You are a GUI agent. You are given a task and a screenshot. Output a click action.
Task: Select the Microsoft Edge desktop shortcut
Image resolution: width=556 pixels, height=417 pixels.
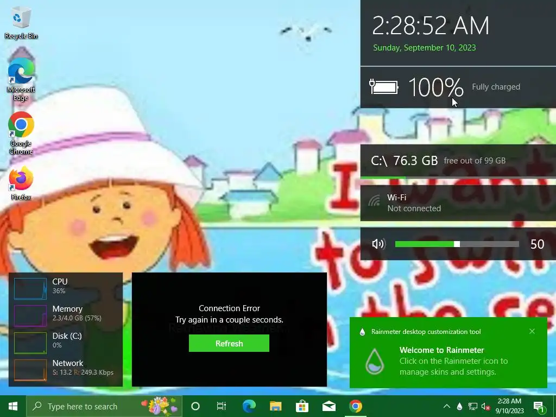[21, 79]
